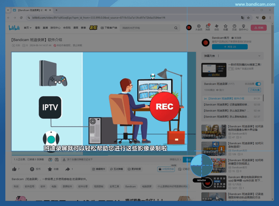Open 消息 messages icon in header
Image resolution: width=279 pixels, height=206 pixels.
[x=208, y=27]
